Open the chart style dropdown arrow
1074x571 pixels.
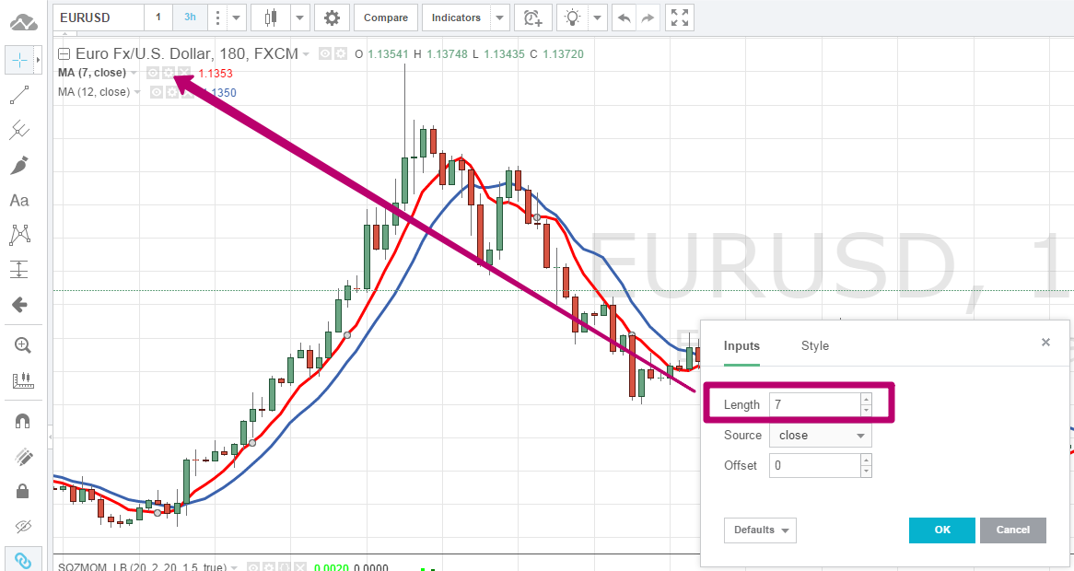(x=300, y=17)
